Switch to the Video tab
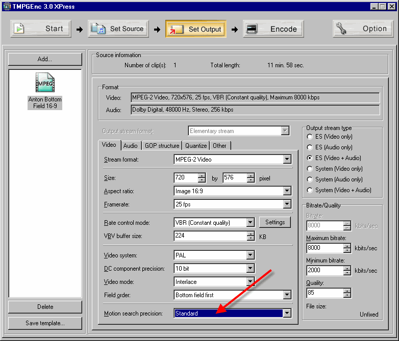The width and height of the screenshot is (399, 341). tap(109, 145)
